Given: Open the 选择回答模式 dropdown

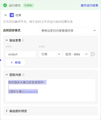Looking at the screenshot, I should (x=68, y=31).
